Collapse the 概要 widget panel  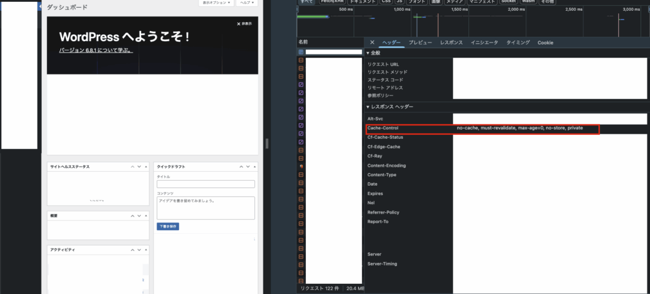coord(146,215)
